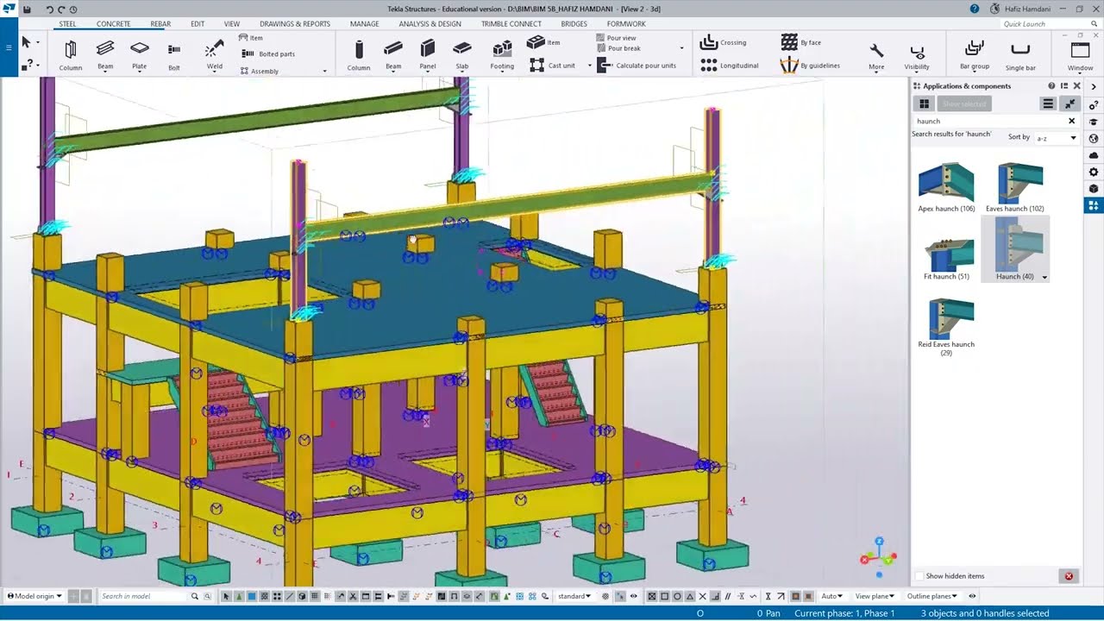
Task: Click the red close button beside Show hidden items
Action: pos(1069,576)
